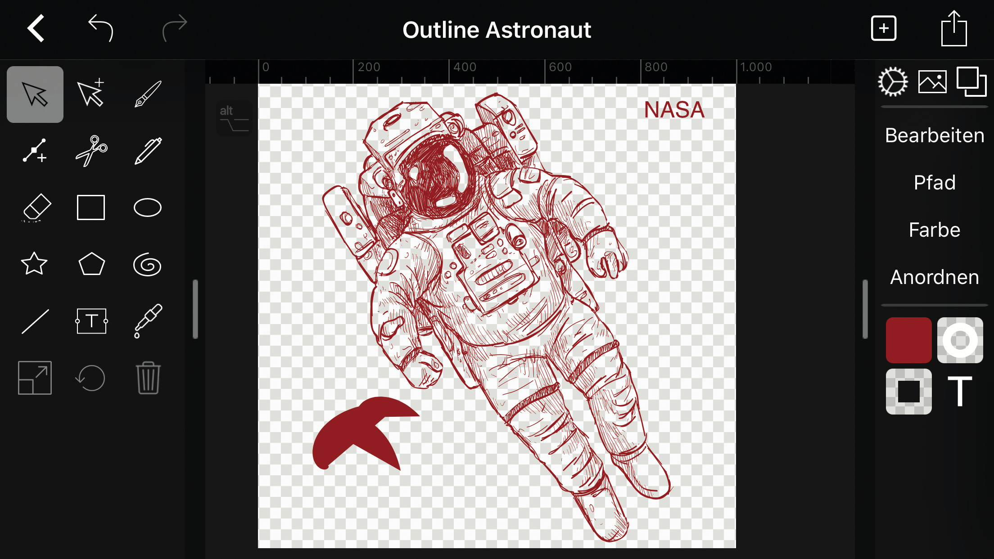Tap the share export button
Screen dimensions: 994x559
(953, 29)
